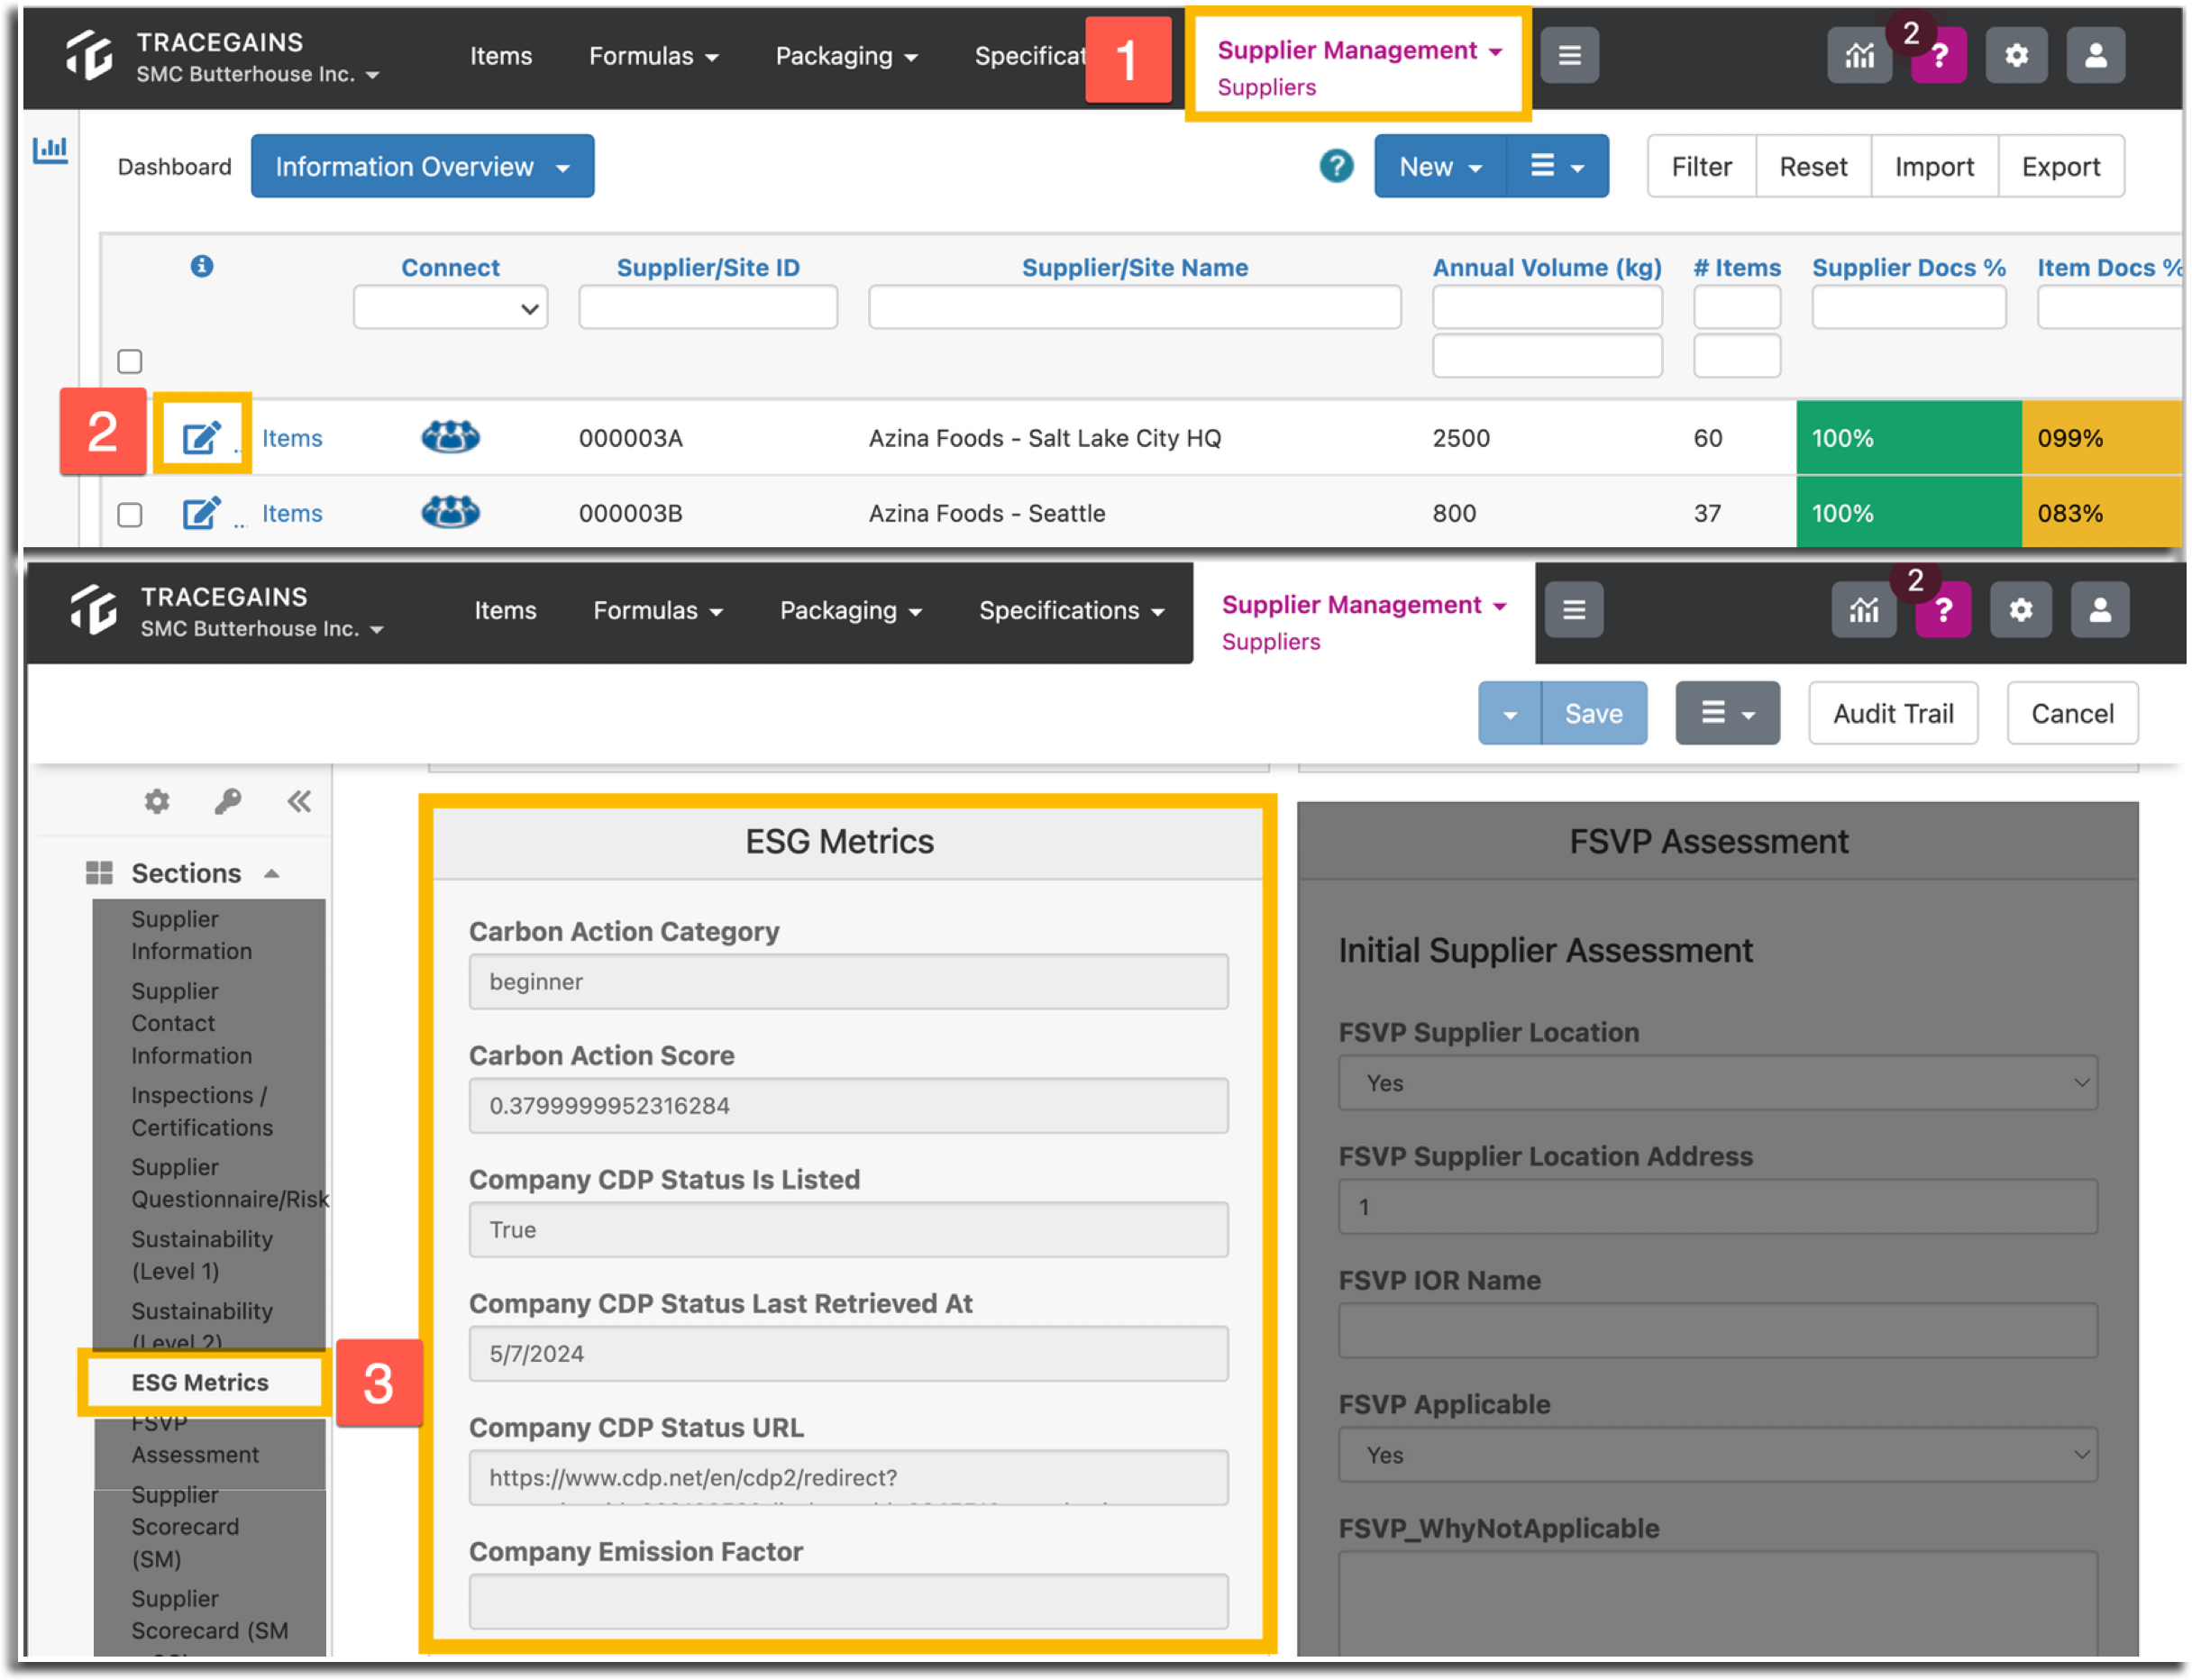The height and width of the screenshot is (1680, 2192).
Task: Click the info icon in the supplier table header
Action: click(x=202, y=266)
